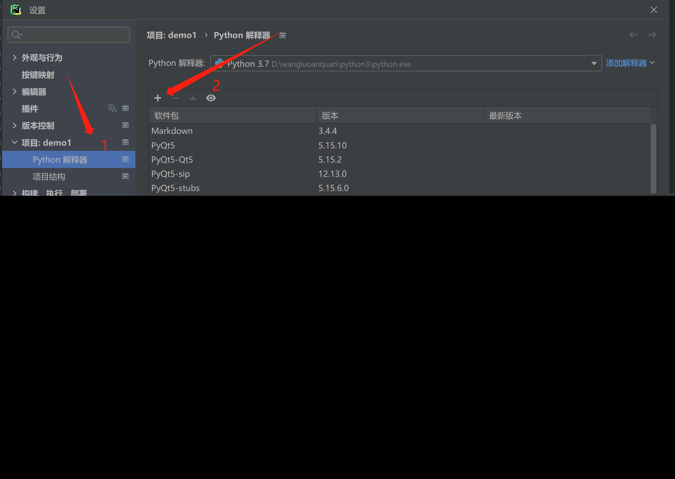Click the back navigation arrow
675x479 pixels.
tap(633, 35)
